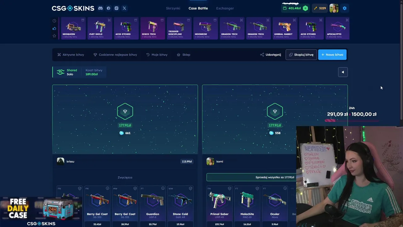Open the Discord link icon
Viewport: 403px width, 227px height.
click(x=100, y=8)
